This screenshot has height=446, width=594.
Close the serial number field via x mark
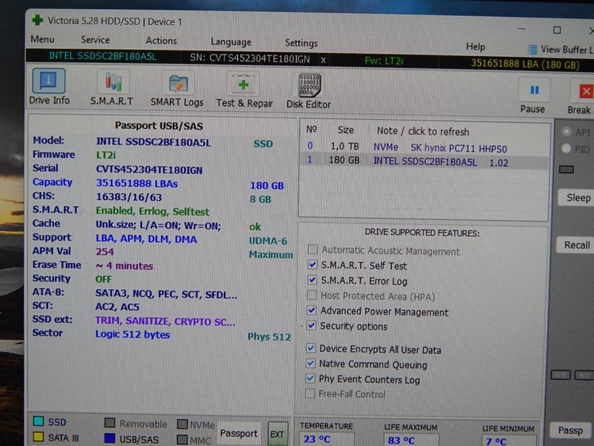click(x=323, y=60)
